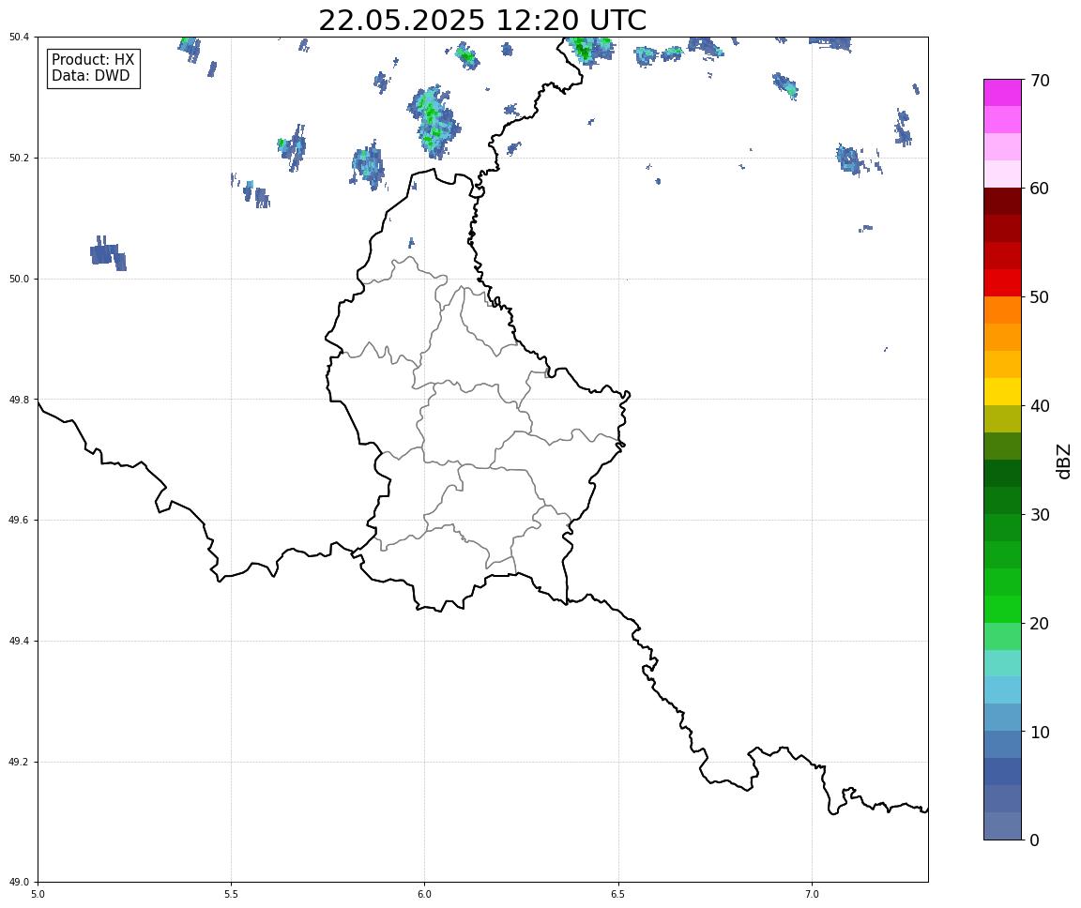Image resolution: width=1081 pixels, height=908 pixels.
Task: Click latitude axis label 49.6
Action: [19, 521]
